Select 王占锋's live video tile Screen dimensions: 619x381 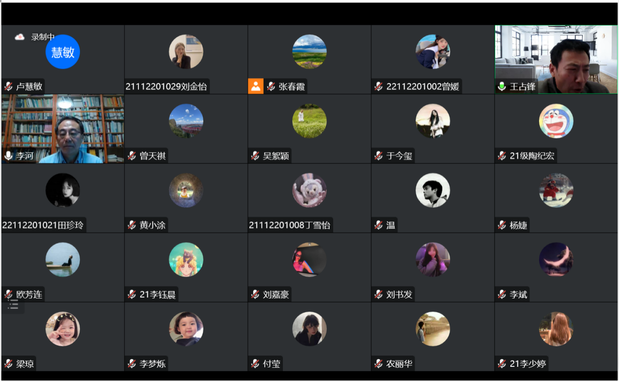click(x=556, y=60)
